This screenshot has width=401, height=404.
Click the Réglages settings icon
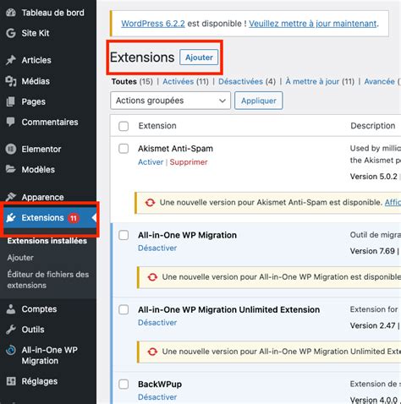click(11, 381)
